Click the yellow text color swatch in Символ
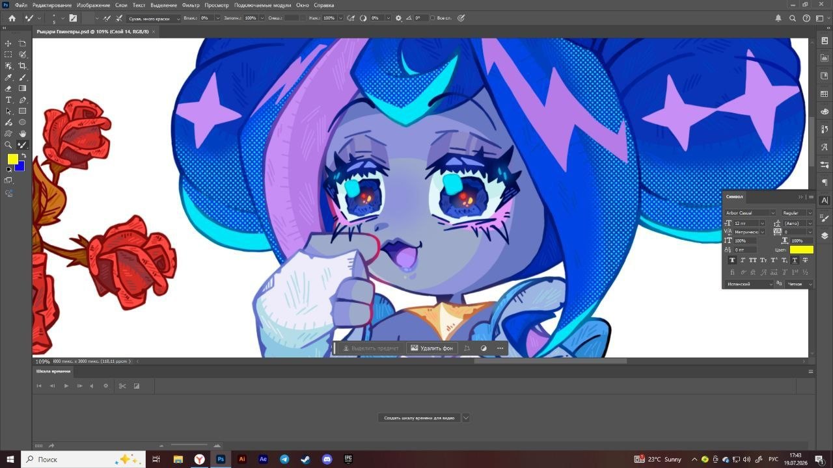The height and width of the screenshot is (468, 833). click(x=802, y=250)
